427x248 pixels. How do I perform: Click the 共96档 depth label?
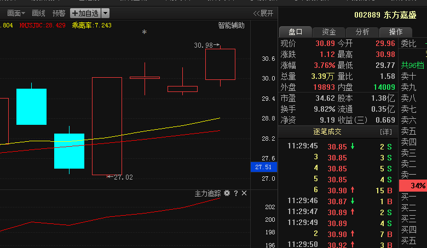[413, 65]
